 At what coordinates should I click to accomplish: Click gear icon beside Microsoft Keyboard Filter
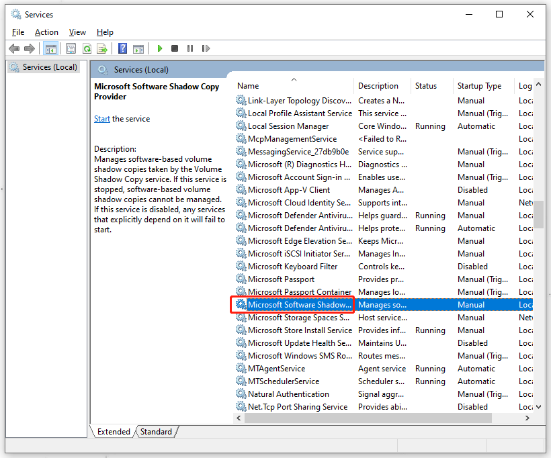241,266
